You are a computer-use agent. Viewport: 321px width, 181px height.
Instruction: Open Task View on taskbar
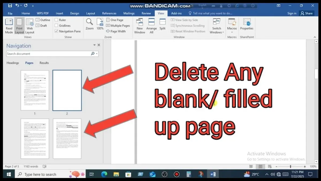(x=92, y=174)
